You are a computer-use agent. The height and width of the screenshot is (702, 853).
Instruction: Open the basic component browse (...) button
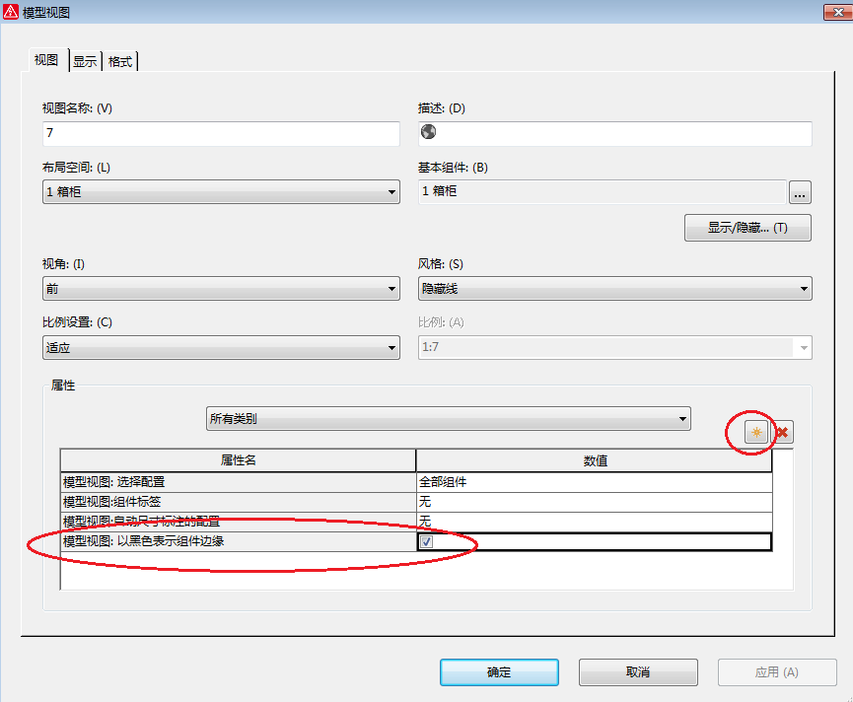point(800,191)
